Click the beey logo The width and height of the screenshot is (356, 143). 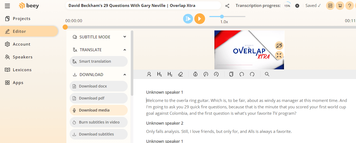click(x=29, y=6)
